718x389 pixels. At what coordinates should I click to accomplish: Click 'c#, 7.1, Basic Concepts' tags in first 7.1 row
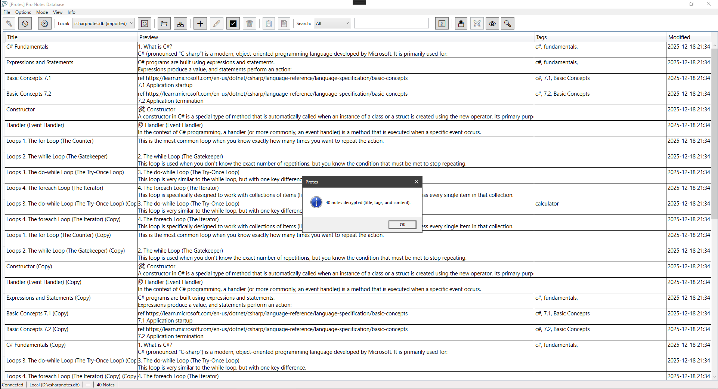(x=562, y=78)
